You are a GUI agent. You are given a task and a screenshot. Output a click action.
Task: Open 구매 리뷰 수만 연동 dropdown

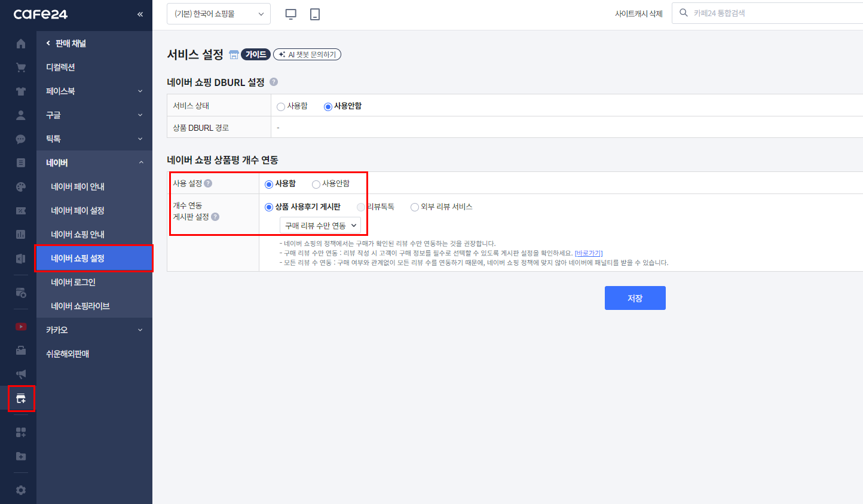[320, 225]
